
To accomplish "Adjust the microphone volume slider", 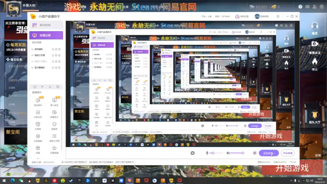I will (x=216, y=153).
